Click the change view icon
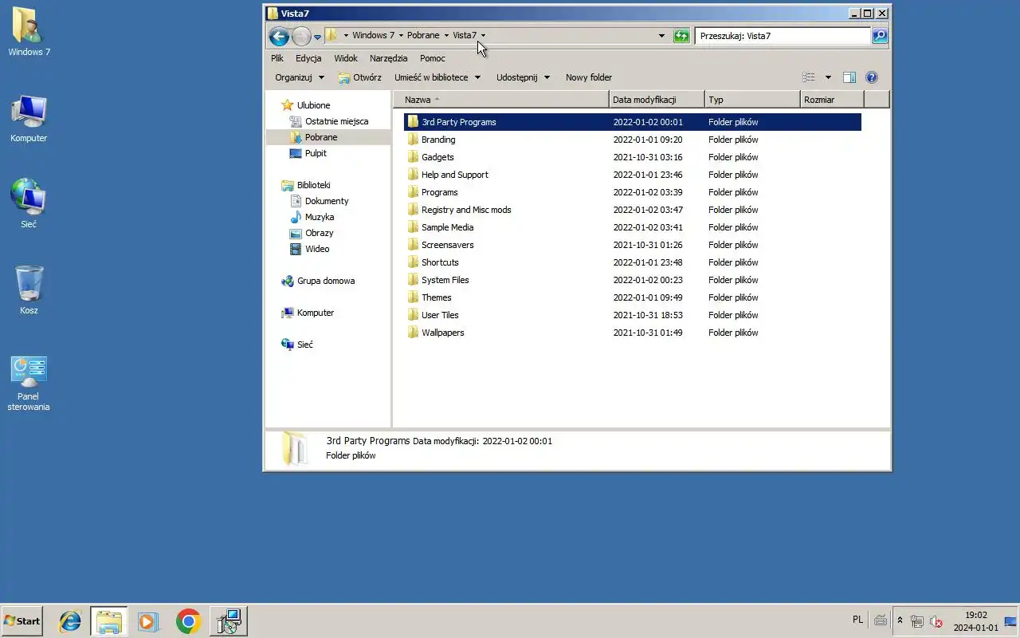 pos(809,77)
